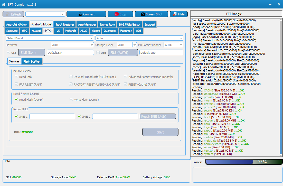Click the Stop button label

[123, 14]
